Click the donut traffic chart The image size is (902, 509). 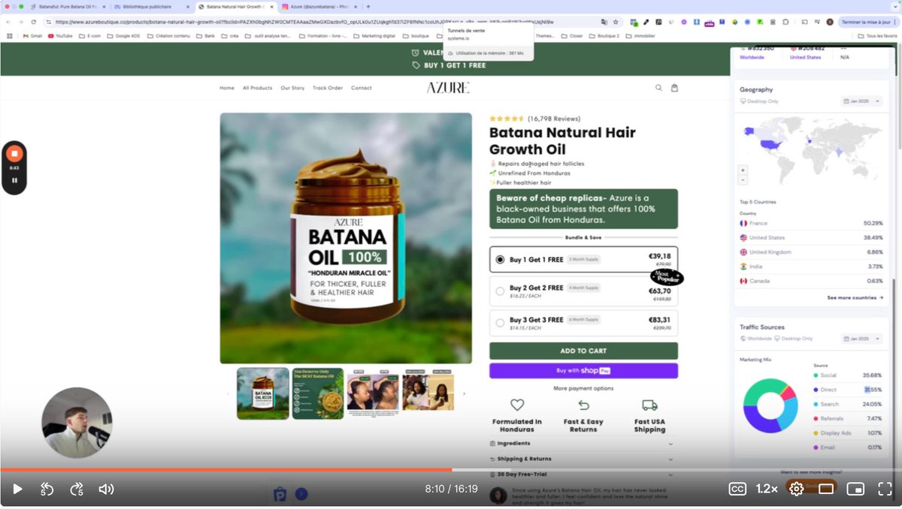point(770,405)
